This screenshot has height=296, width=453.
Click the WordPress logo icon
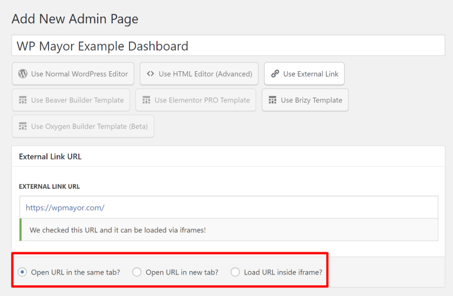(23, 74)
